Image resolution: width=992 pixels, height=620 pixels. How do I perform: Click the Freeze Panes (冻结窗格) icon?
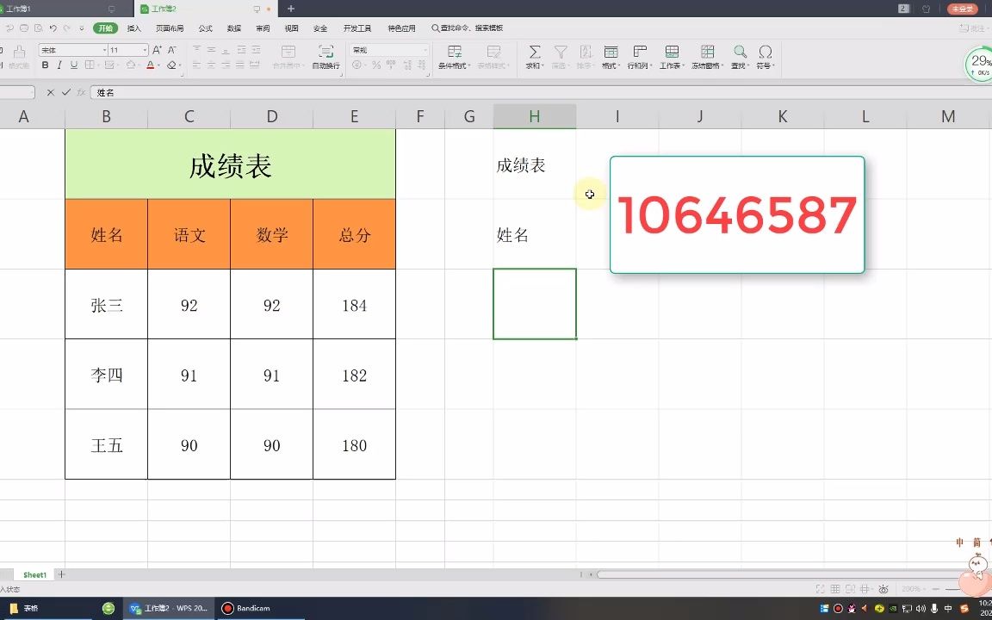708,52
